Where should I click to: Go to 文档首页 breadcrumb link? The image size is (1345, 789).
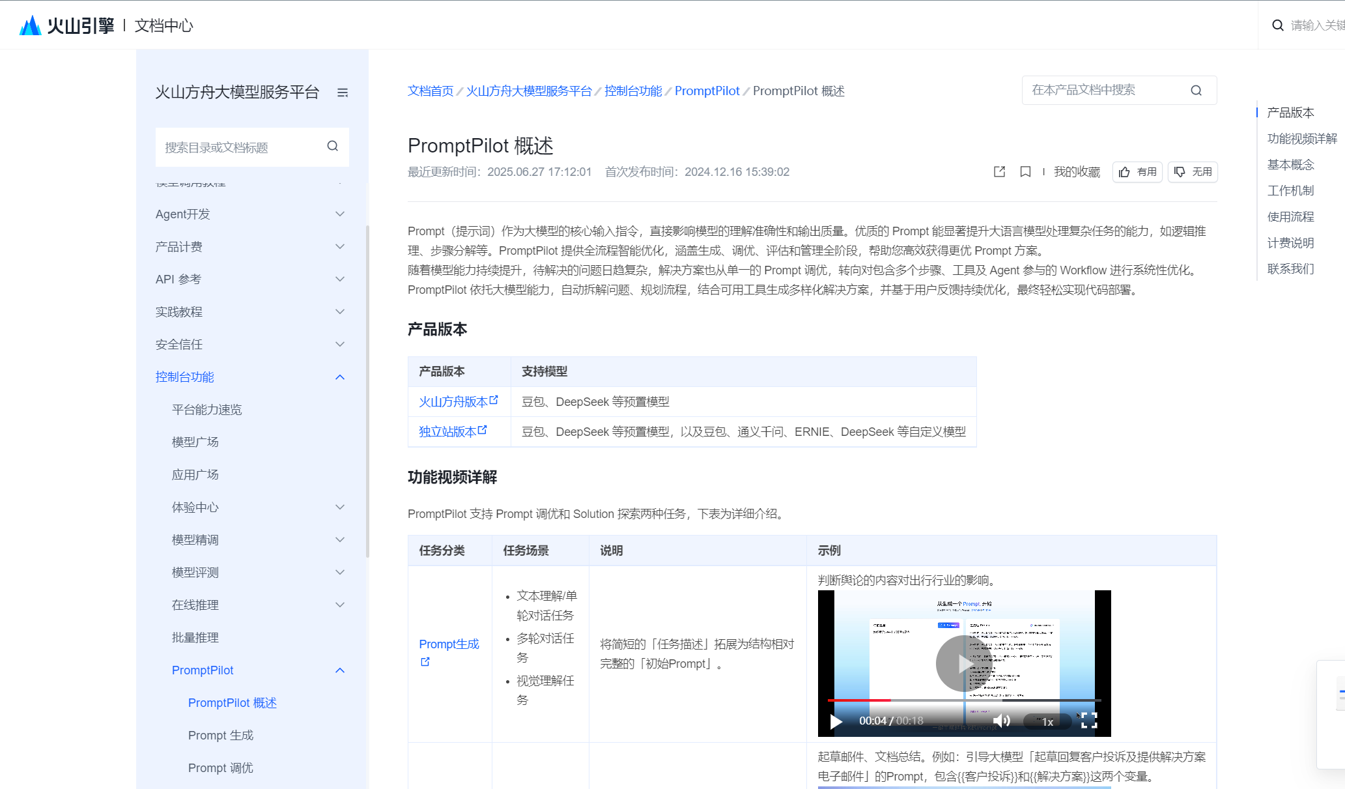430,91
